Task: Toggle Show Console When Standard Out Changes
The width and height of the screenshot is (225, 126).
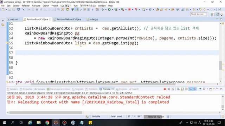Action: pos(191,89)
